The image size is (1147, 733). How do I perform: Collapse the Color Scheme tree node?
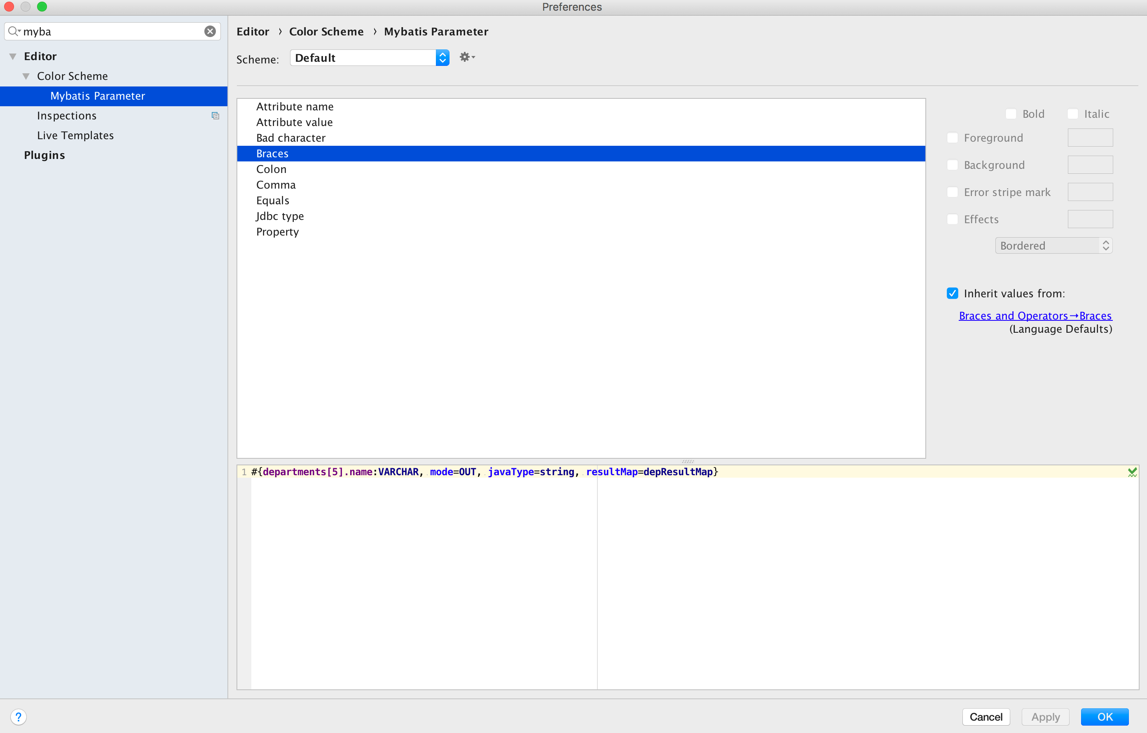(x=26, y=76)
